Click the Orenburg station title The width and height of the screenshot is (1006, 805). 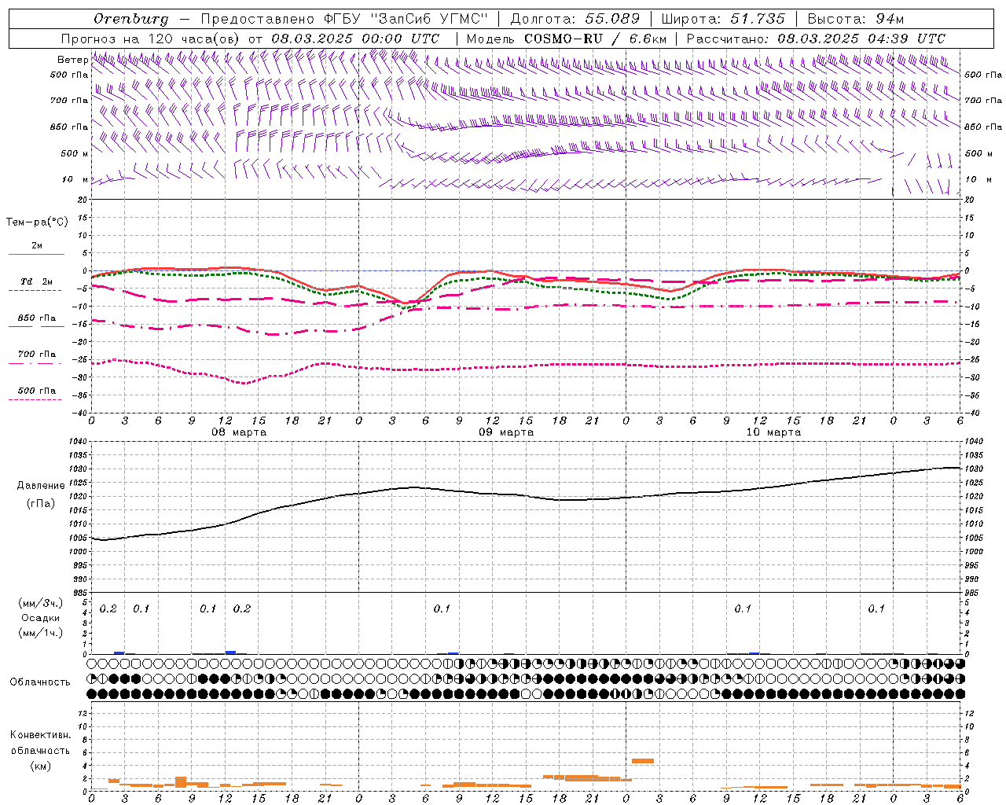click(x=130, y=19)
